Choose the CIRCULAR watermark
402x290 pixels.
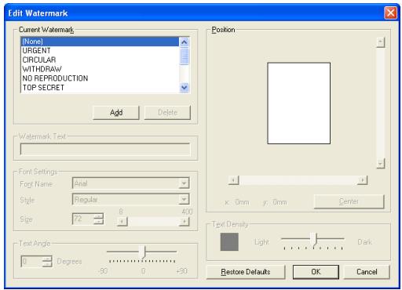click(100, 60)
